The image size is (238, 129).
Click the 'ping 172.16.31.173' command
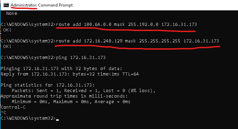pyautogui.click(x=81, y=58)
